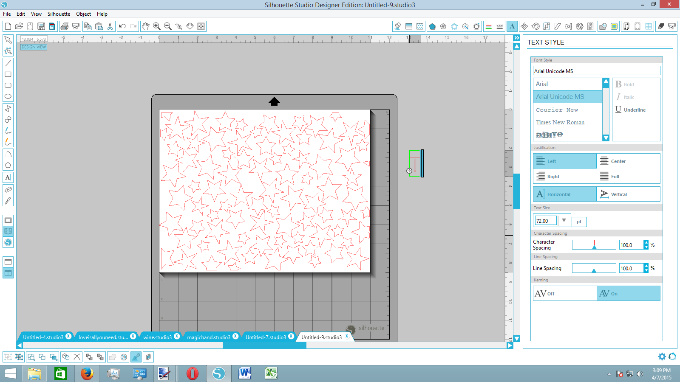Close the Untitled-7.studio3 tab
Screen dimensions: 680x382
pos(291,336)
